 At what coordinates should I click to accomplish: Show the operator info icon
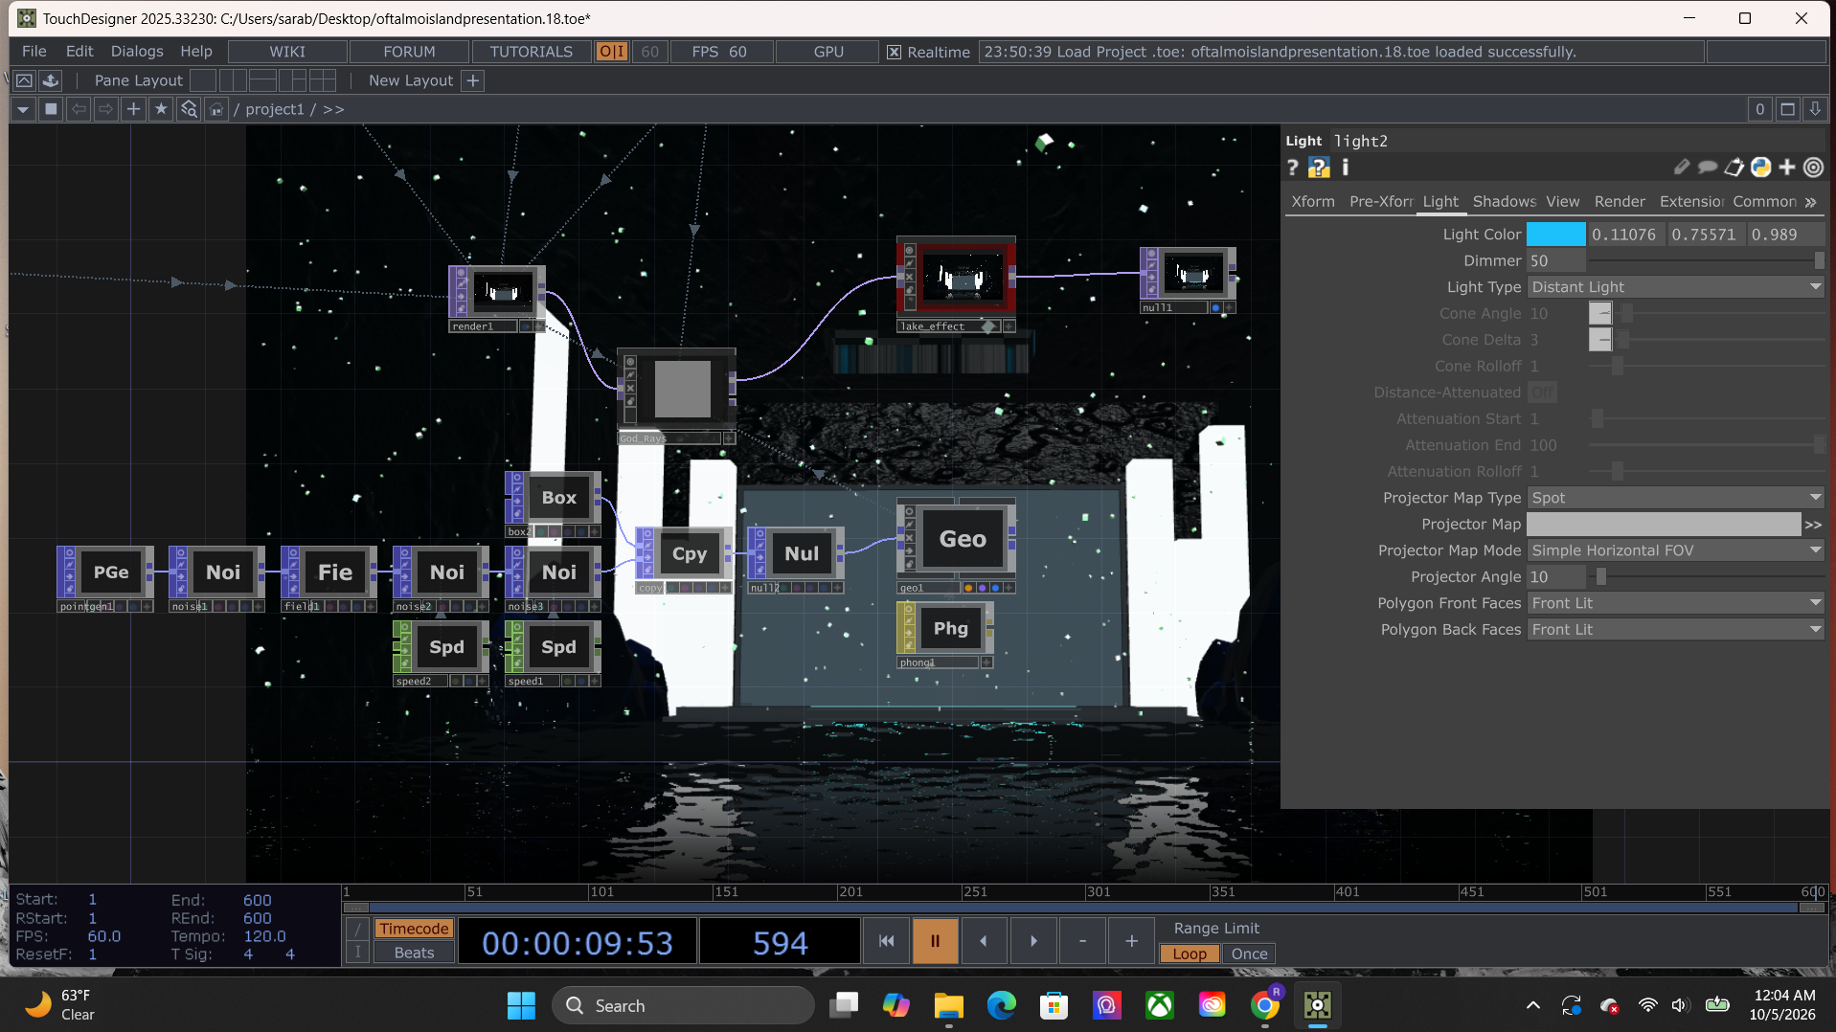[x=1346, y=168]
